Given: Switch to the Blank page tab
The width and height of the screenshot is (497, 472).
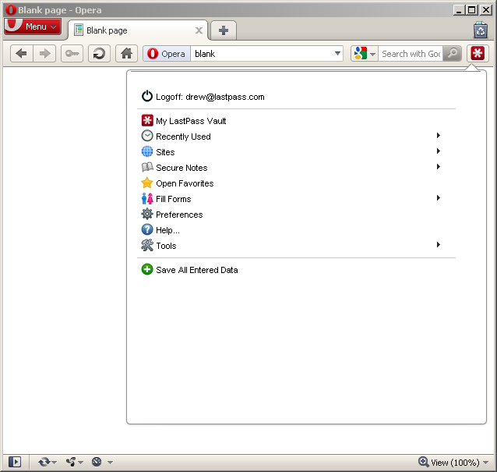Looking at the screenshot, I should (138, 30).
